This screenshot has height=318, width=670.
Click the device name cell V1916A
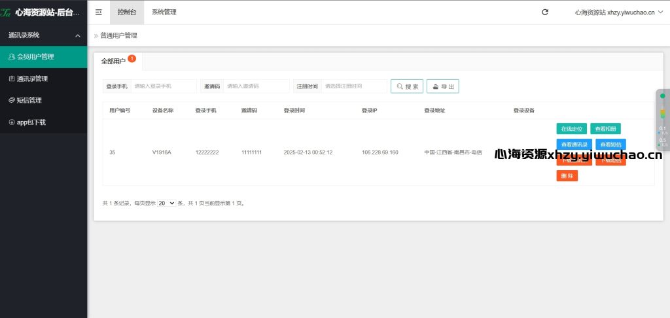(162, 152)
